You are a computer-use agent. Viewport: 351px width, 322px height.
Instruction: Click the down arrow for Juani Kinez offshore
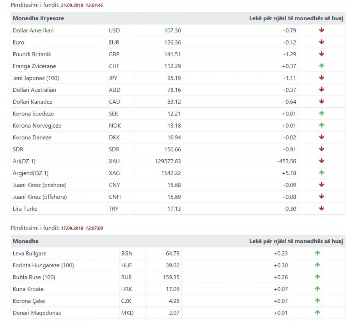(x=321, y=196)
